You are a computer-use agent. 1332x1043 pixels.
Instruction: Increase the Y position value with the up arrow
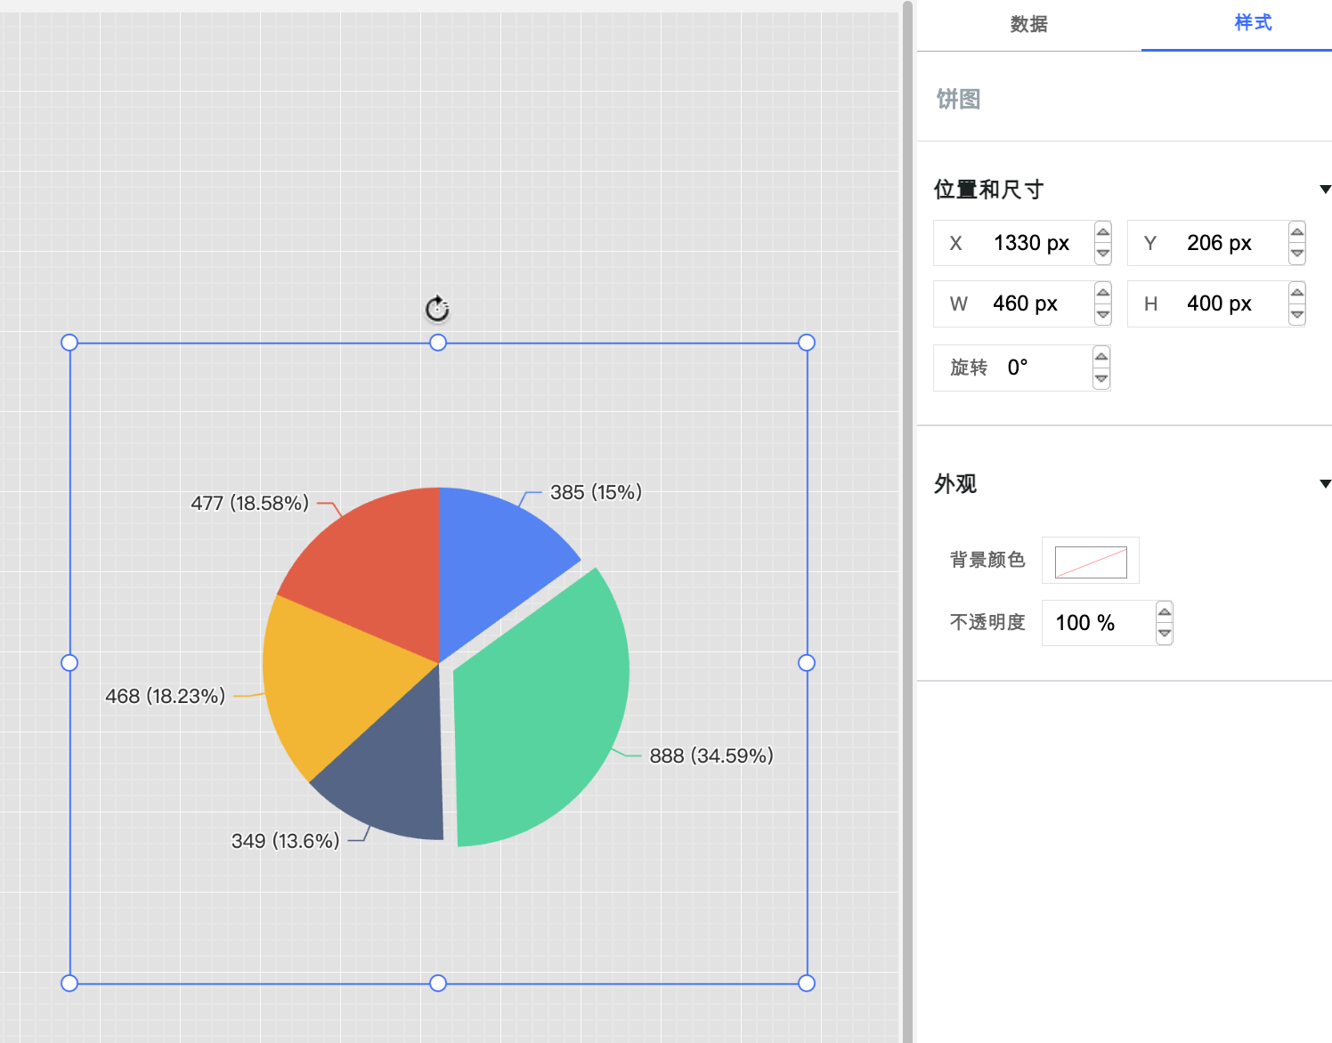[1297, 232]
